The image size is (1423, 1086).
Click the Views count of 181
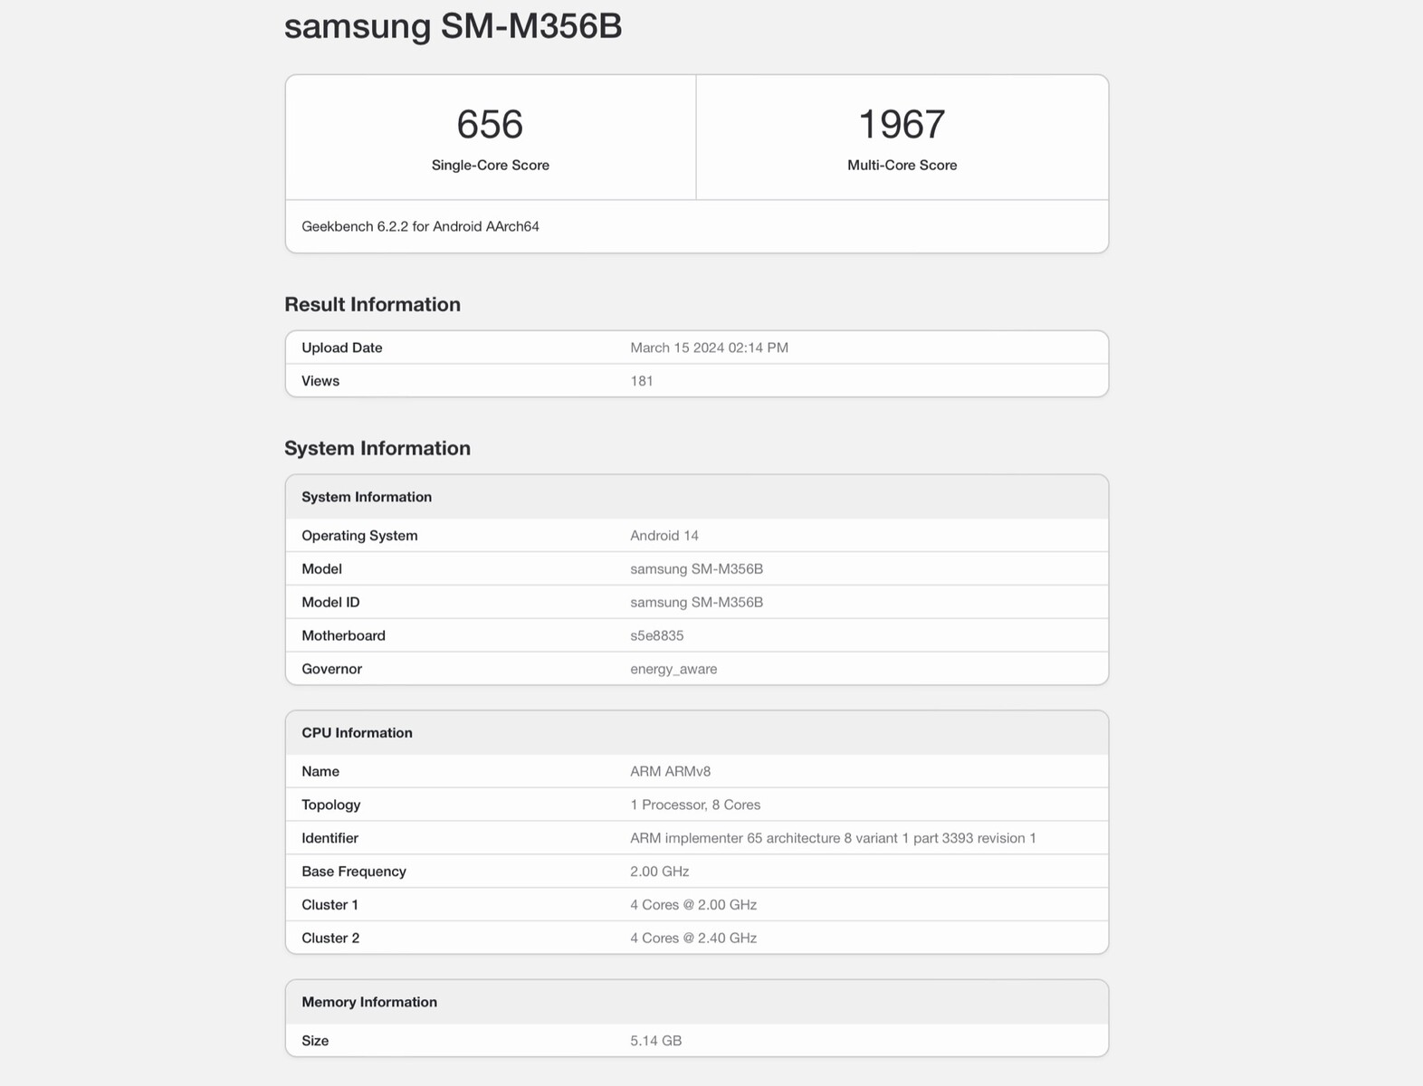pos(642,381)
